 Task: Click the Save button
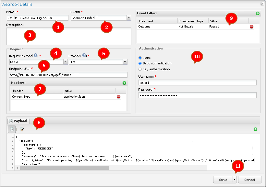[x=223, y=180]
